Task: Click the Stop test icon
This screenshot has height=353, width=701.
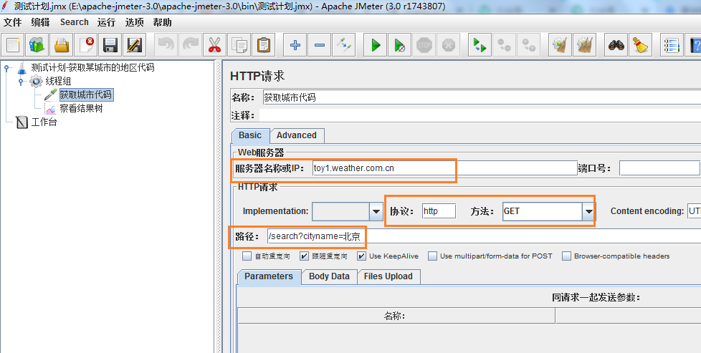Action: [x=424, y=44]
